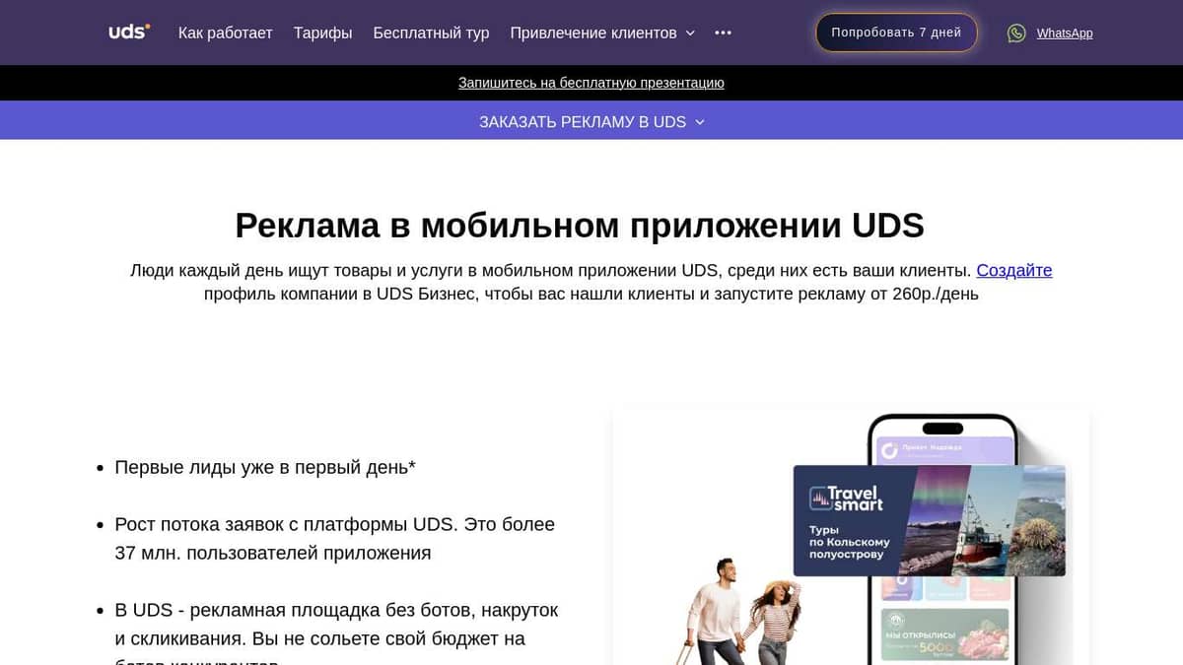Image resolution: width=1183 pixels, height=665 pixels.
Task: Select the circular profile icon on the phone screen
Action: pyautogui.click(x=888, y=449)
